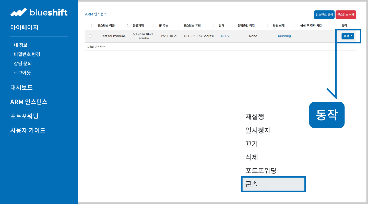Go to 대시보드 in the sidebar
The image size is (368, 204).
(x=21, y=88)
